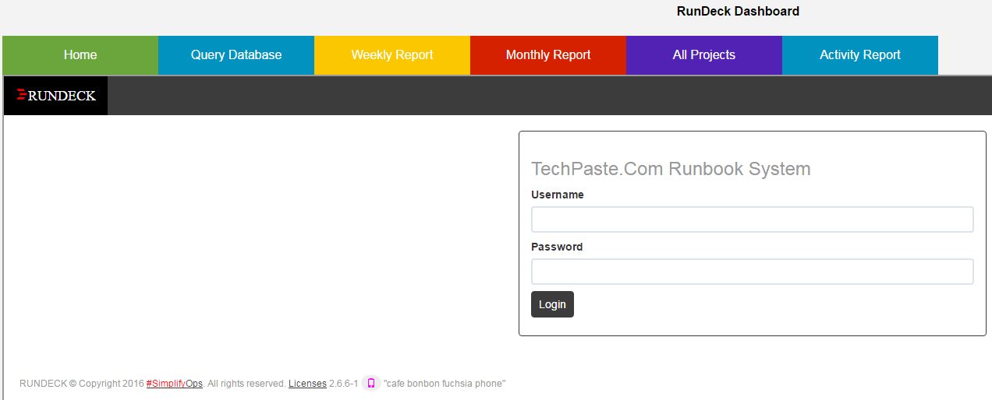Select the RunDeck Dashboard heading text
The image size is (992, 400).
point(738,11)
